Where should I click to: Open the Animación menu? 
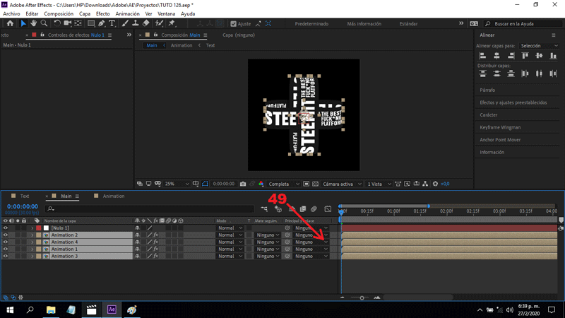click(x=127, y=13)
